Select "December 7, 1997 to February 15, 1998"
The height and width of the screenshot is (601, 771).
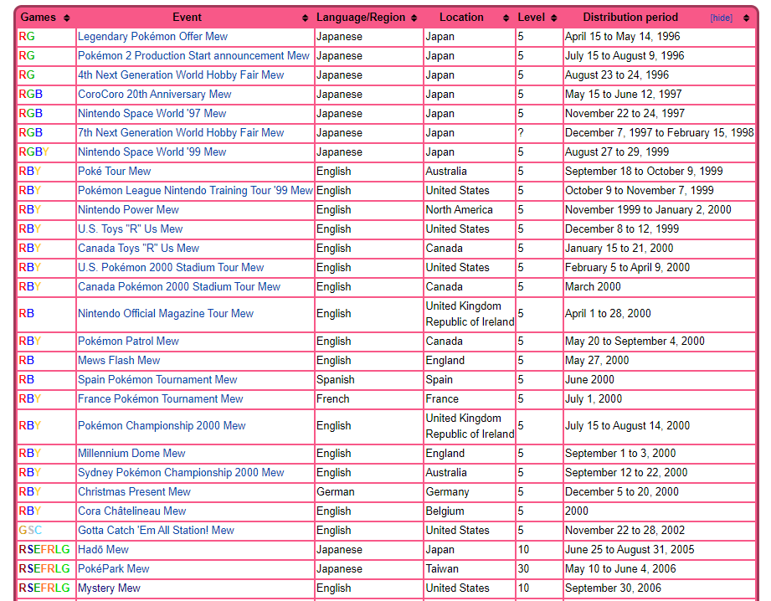tap(660, 132)
